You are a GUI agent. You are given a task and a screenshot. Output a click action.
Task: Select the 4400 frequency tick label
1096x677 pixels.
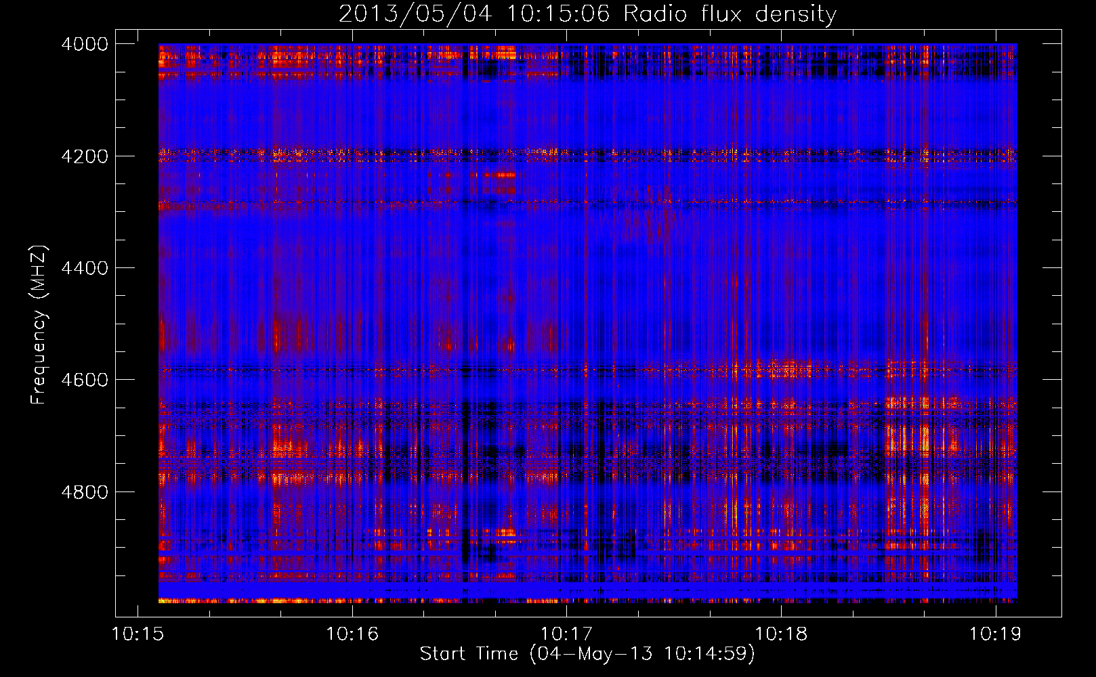pos(85,268)
